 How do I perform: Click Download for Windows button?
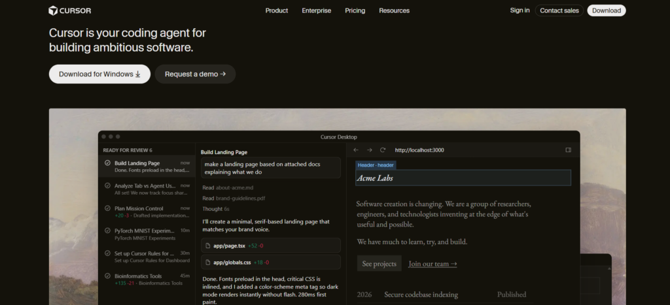(x=99, y=74)
